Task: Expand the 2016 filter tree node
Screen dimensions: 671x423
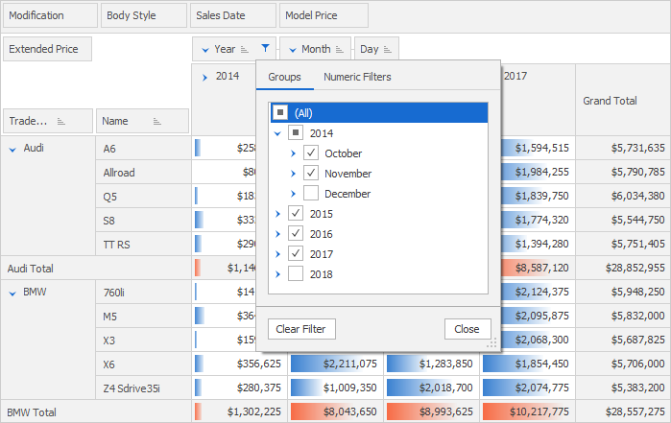Action: (278, 234)
